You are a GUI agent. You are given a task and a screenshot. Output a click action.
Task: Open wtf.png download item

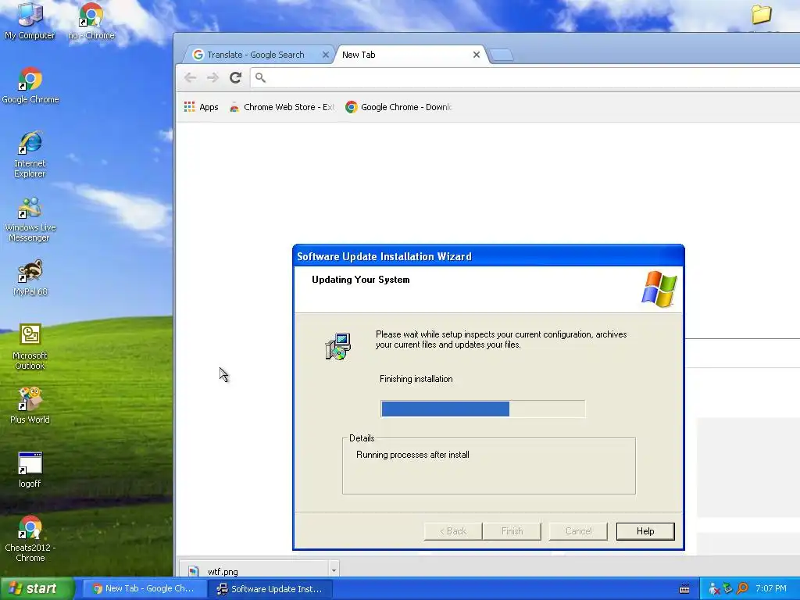tap(255, 571)
